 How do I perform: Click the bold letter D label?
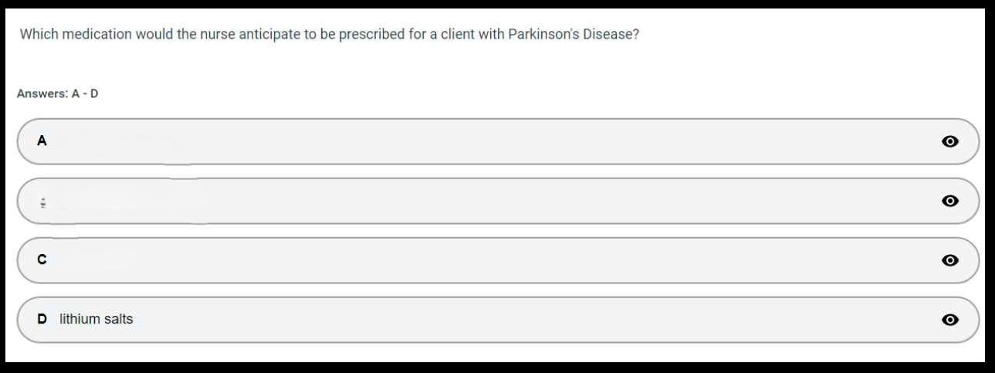click(x=42, y=319)
